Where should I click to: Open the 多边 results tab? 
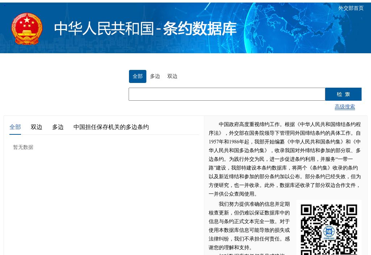pyautogui.click(x=57, y=127)
